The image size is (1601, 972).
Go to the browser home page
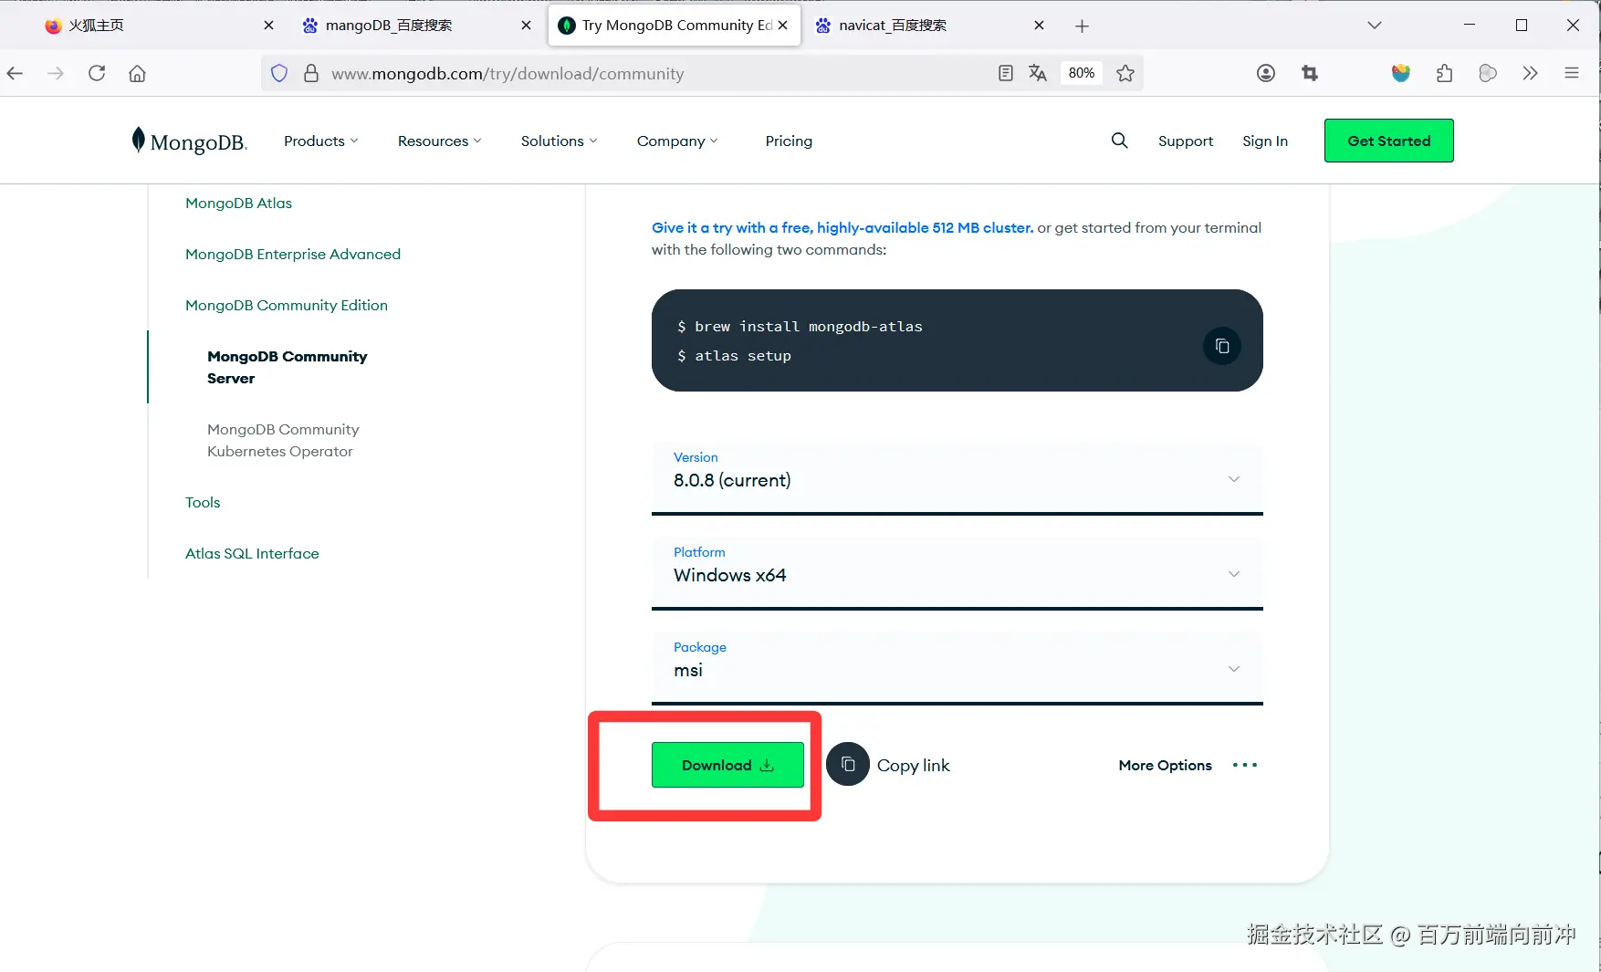coord(137,74)
